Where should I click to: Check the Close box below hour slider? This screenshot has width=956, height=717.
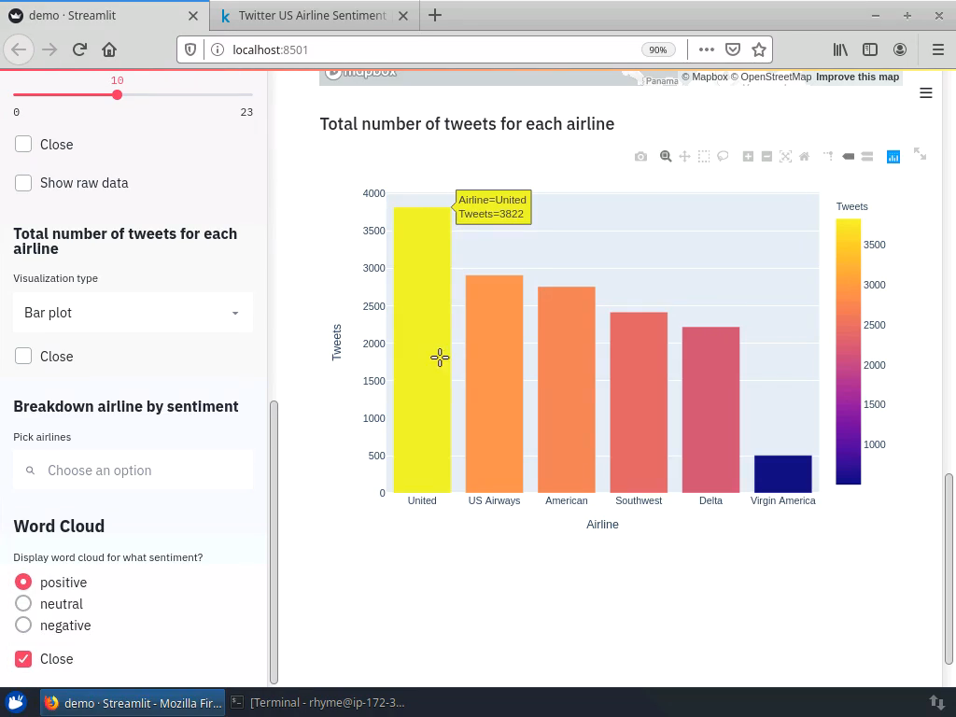coord(23,144)
